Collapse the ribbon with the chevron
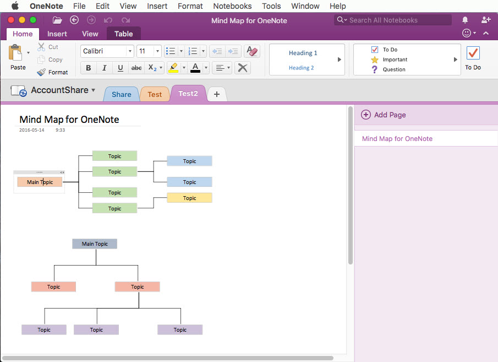The image size is (498, 362). (486, 33)
